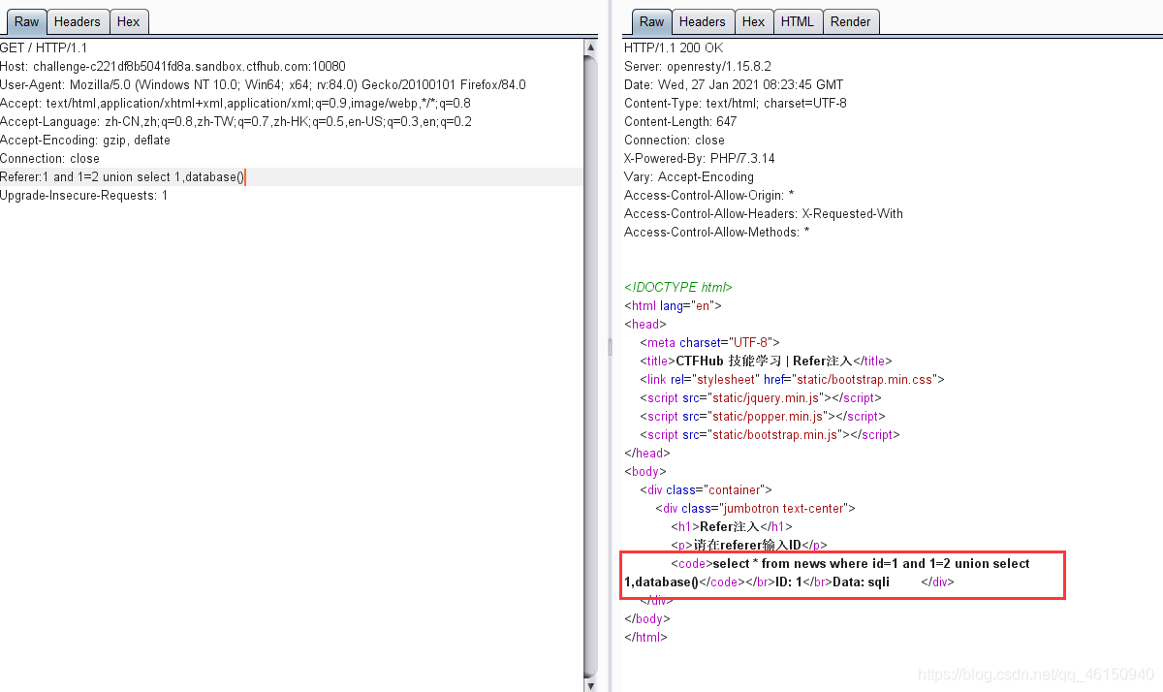The height and width of the screenshot is (692, 1163).
Task: Open the request Hex tab
Action: click(x=128, y=21)
